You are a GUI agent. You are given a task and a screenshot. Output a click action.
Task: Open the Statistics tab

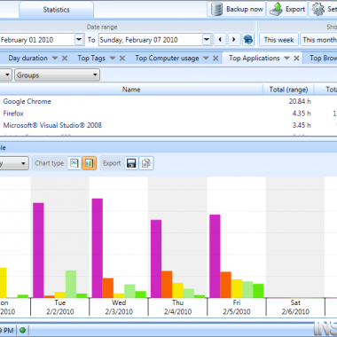(56, 10)
